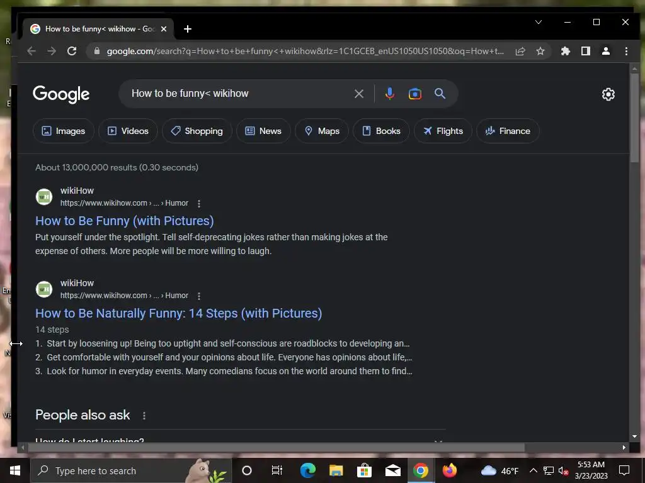Click horizontal scrollbar left arrow
The image size is (645, 483).
coord(23,447)
